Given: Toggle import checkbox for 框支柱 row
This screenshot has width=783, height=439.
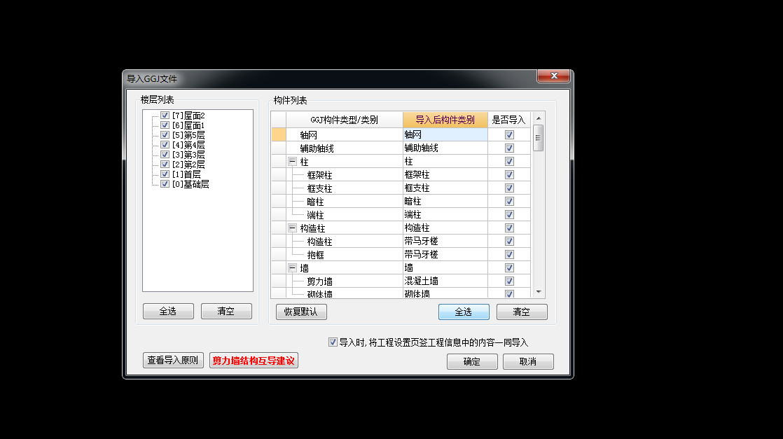Looking at the screenshot, I should coord(509,188).
